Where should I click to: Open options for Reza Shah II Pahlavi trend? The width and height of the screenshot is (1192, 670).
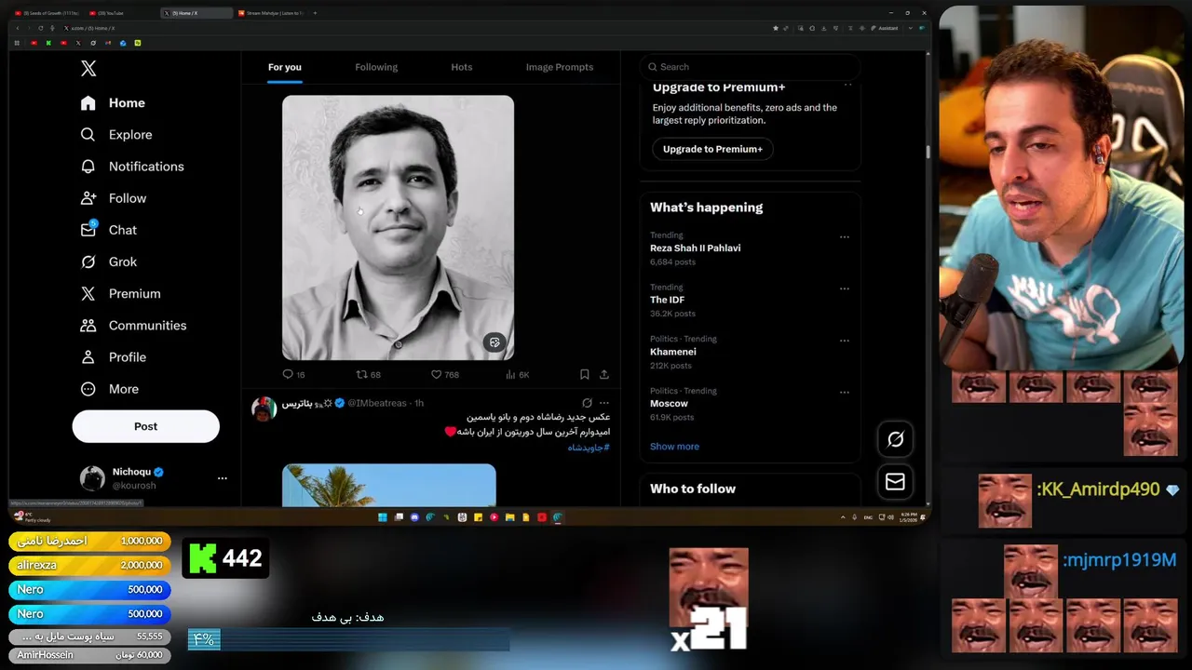845,237
